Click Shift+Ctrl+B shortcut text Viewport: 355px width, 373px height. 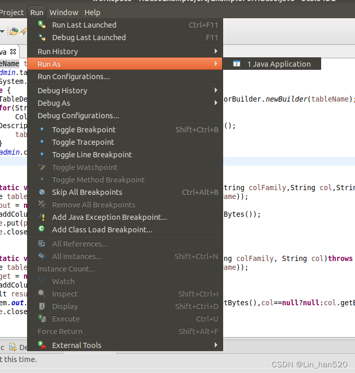[x=197, y=130]
